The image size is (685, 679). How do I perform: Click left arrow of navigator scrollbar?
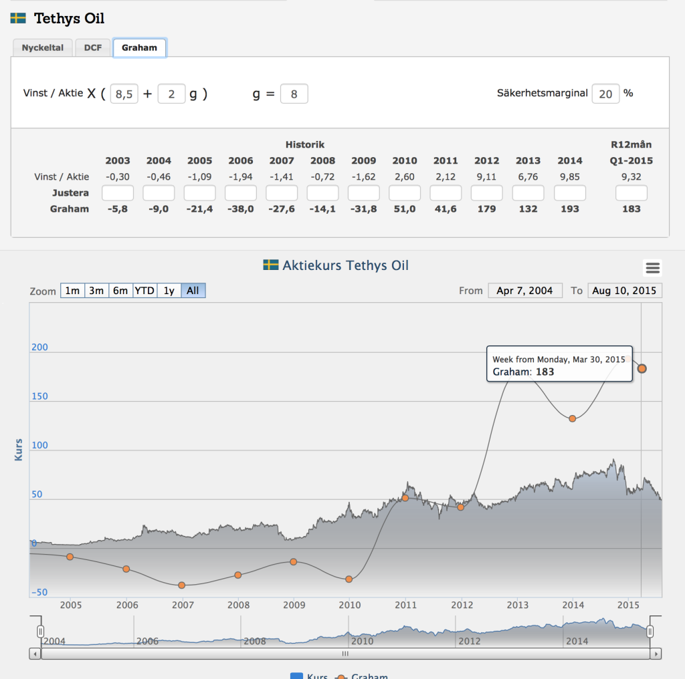pyautogui.click(x=35, y=654)
